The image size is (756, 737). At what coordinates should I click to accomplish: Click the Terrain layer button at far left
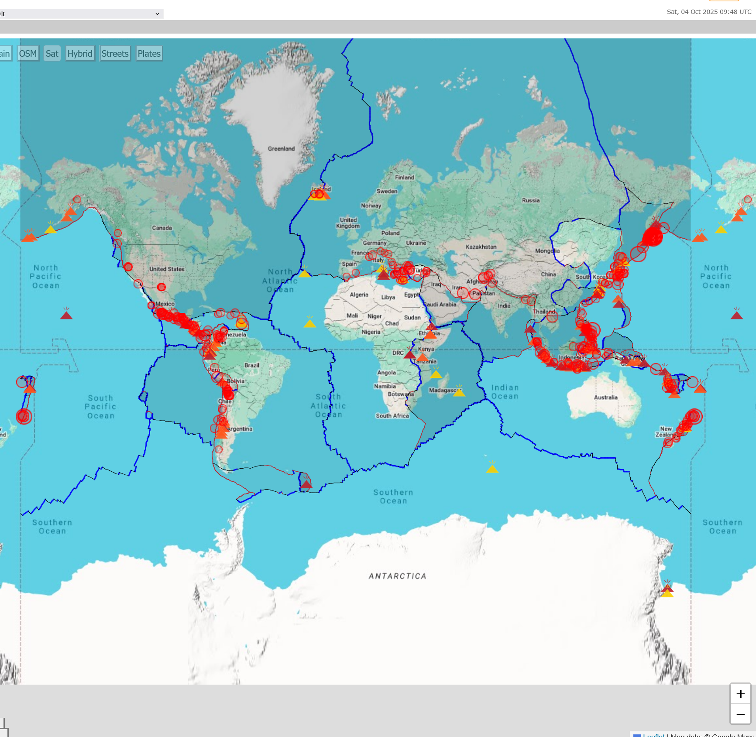pyautogui.click(x=5, y=54)
